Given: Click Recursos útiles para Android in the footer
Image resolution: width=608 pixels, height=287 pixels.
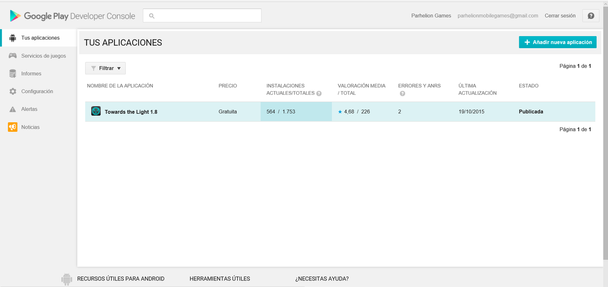Looking at the screenshot, I should click(x=121, y=279).
